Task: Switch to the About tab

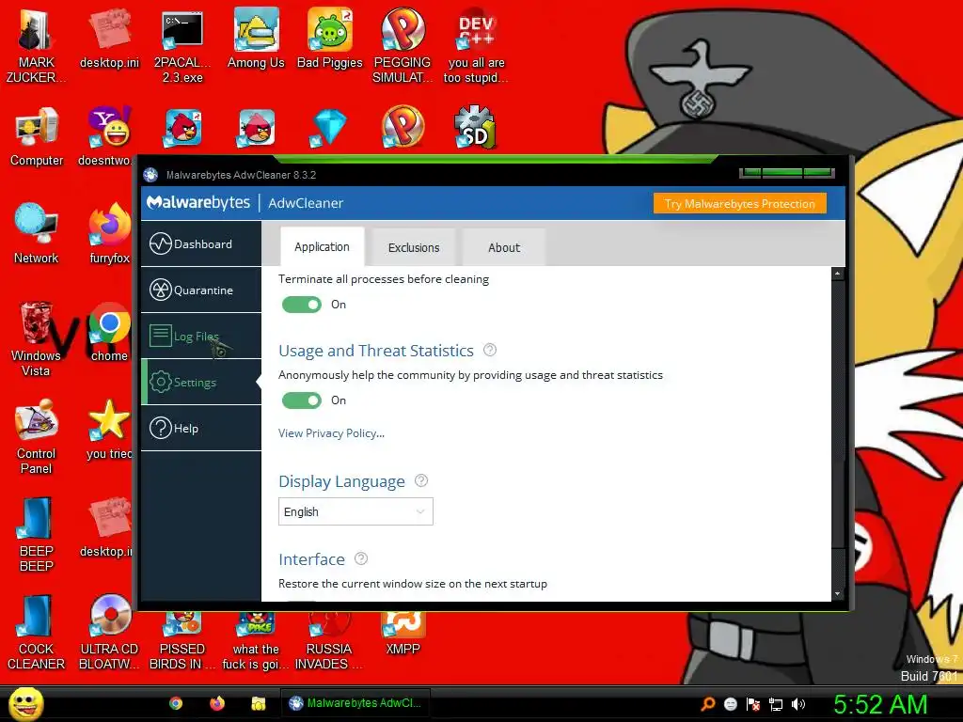Action: (x=504, y=247)
